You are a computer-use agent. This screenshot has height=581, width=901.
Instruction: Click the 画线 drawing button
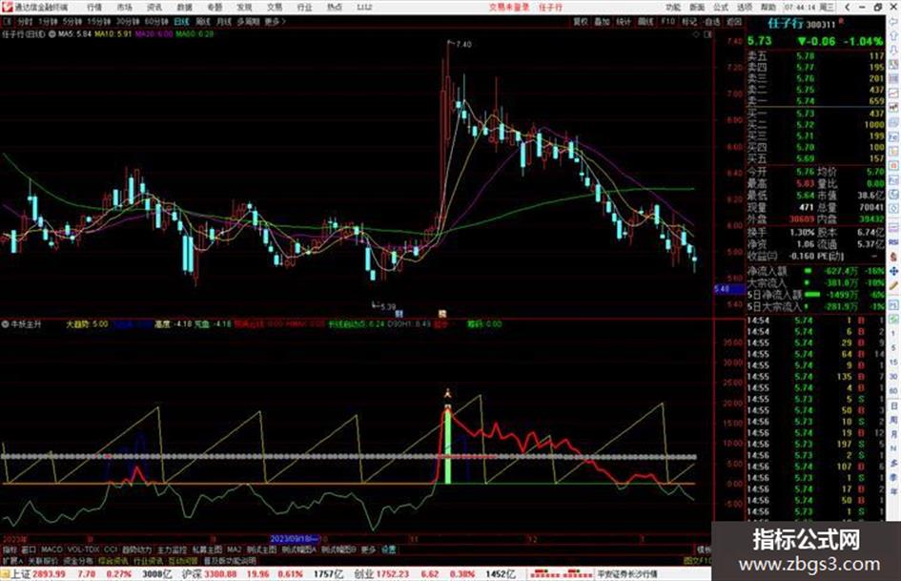tap(645, 21)
